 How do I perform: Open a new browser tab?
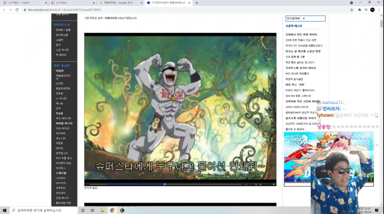tap(197, 3)
